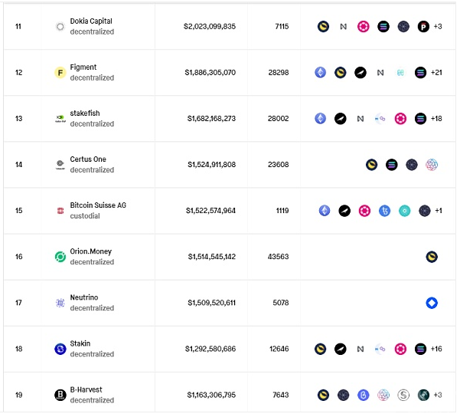Open the Bitcoin Suisse AG provider link
The width and height of the screenshot is (460, 417).
tap(98, 205)
